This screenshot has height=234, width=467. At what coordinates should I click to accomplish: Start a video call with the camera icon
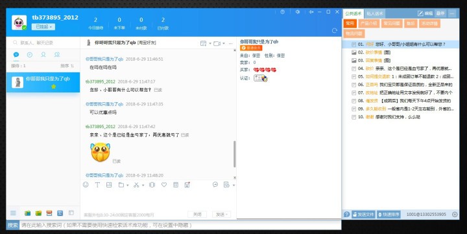pyautogui.click(x=217, y=43)
